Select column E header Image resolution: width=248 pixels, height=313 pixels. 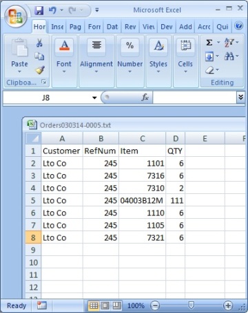[x=205, y=138]
